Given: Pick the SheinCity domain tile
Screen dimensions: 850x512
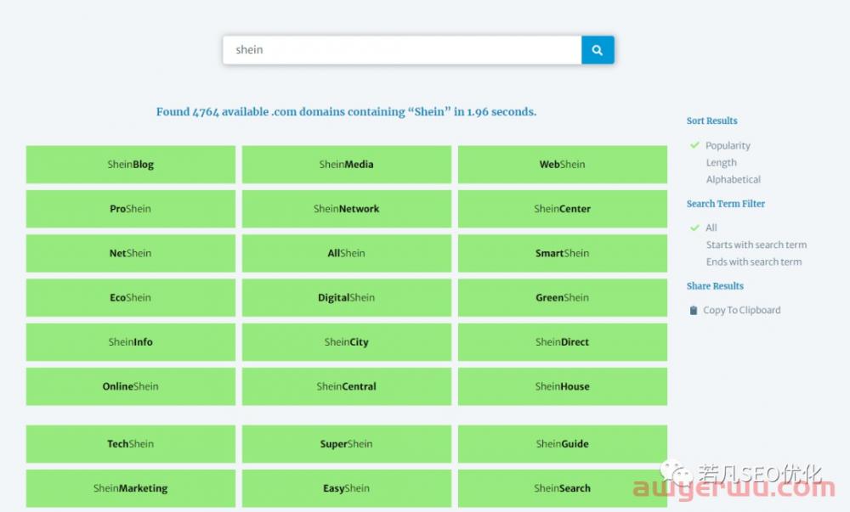Looking at the screenshot, I should click(347, 342).
